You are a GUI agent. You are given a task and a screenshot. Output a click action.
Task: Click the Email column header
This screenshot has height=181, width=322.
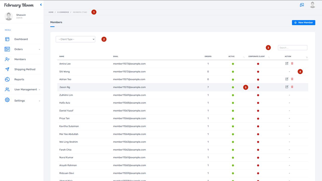pos(116,56)
